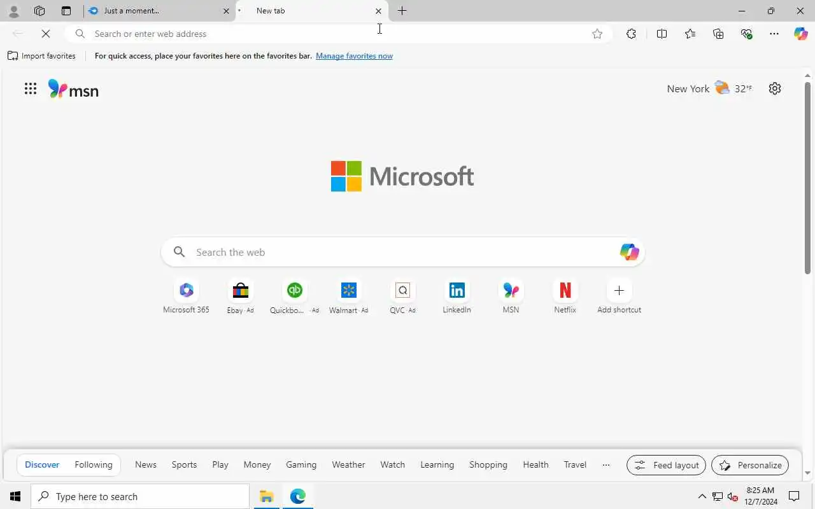Open the MSN shortcut tile

coord(511,297)
